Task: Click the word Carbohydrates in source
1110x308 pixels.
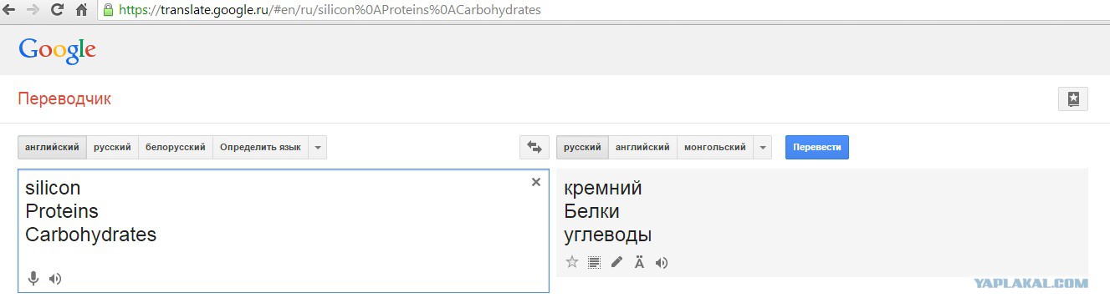Action: coord(90,235)
